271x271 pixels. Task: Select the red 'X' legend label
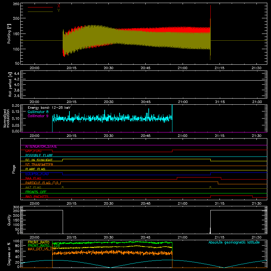(x=59, y=6)
